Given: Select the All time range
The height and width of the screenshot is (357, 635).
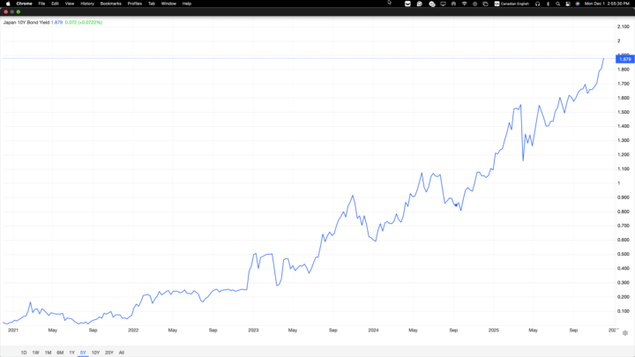Looking at the screenshot, I should tap(122, 353).
